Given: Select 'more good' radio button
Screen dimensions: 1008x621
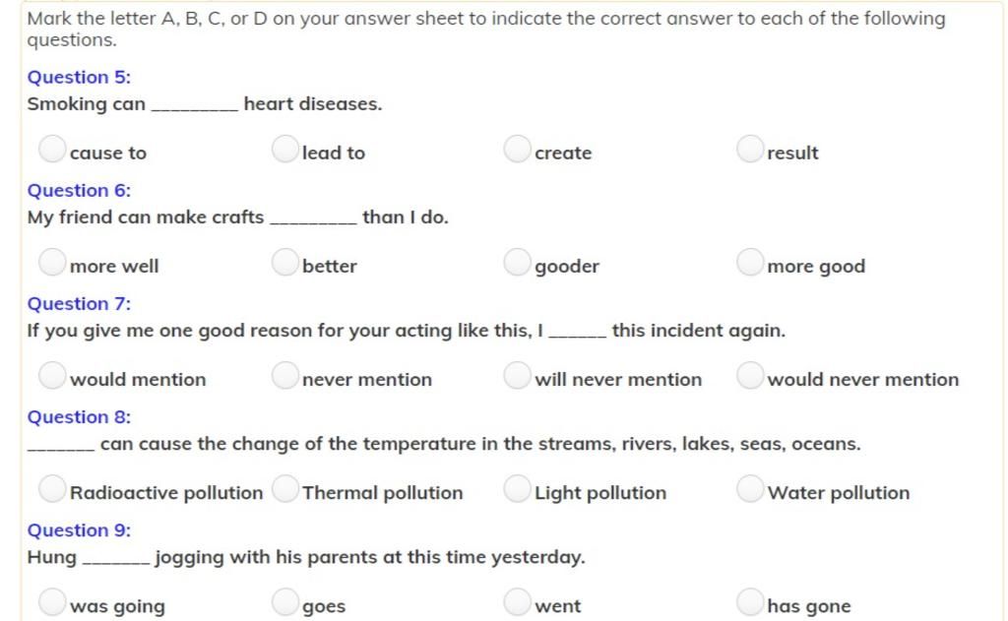Looking at the screenshot, I should (749, 263).
